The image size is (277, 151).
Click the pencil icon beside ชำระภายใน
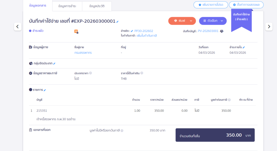coord(244,47)
